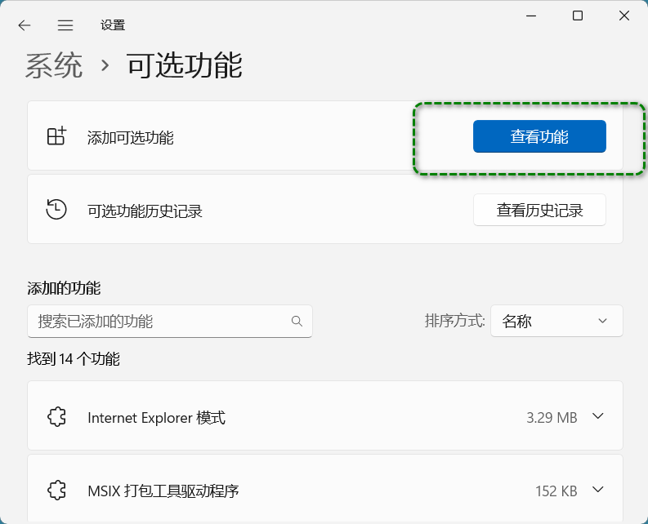Expand the MSIX 打包工具驱动程序 chevron

[597, 490]
